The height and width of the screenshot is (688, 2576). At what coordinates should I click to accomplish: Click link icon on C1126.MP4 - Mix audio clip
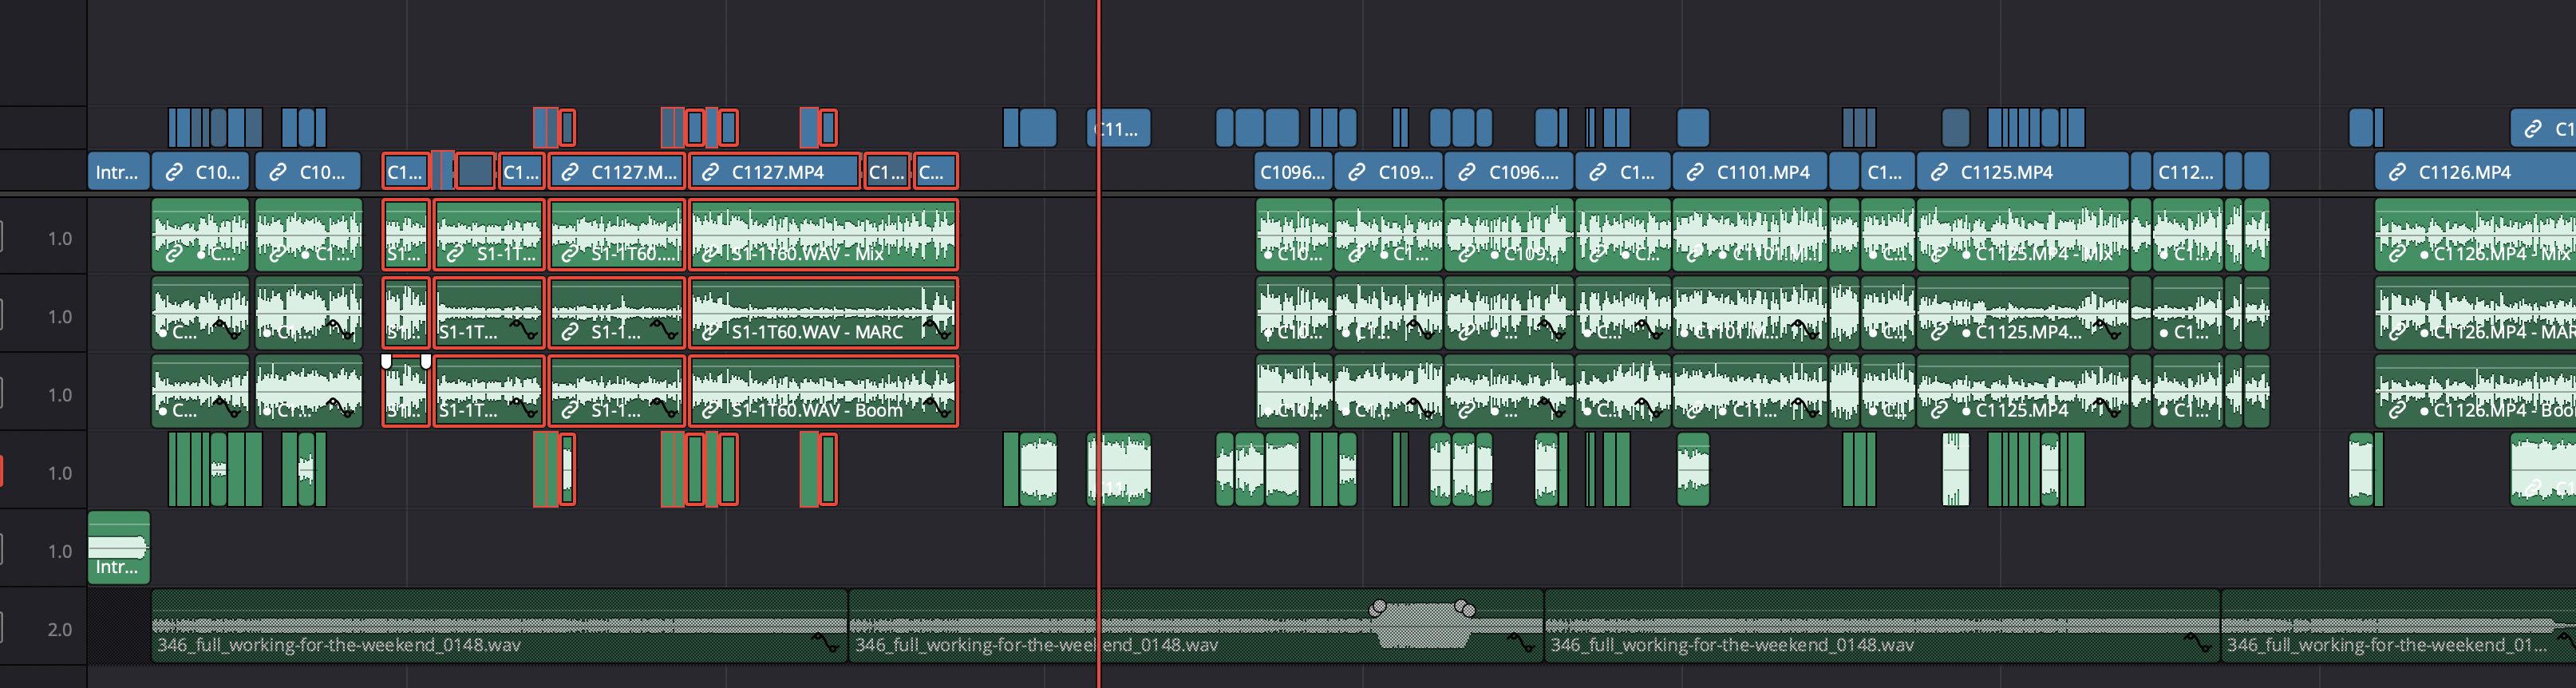[x=2397, y=254]
